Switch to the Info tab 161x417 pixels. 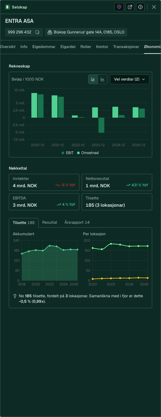click(x=24, y=47)
